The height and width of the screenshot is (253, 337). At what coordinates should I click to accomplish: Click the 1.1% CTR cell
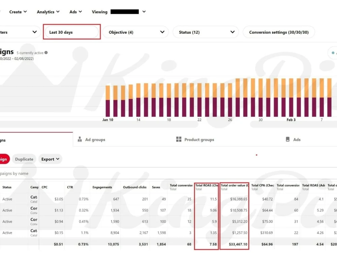tap(85, 233)
